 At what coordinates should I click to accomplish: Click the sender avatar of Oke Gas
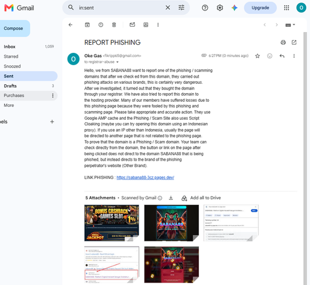[x=73, y=59]
